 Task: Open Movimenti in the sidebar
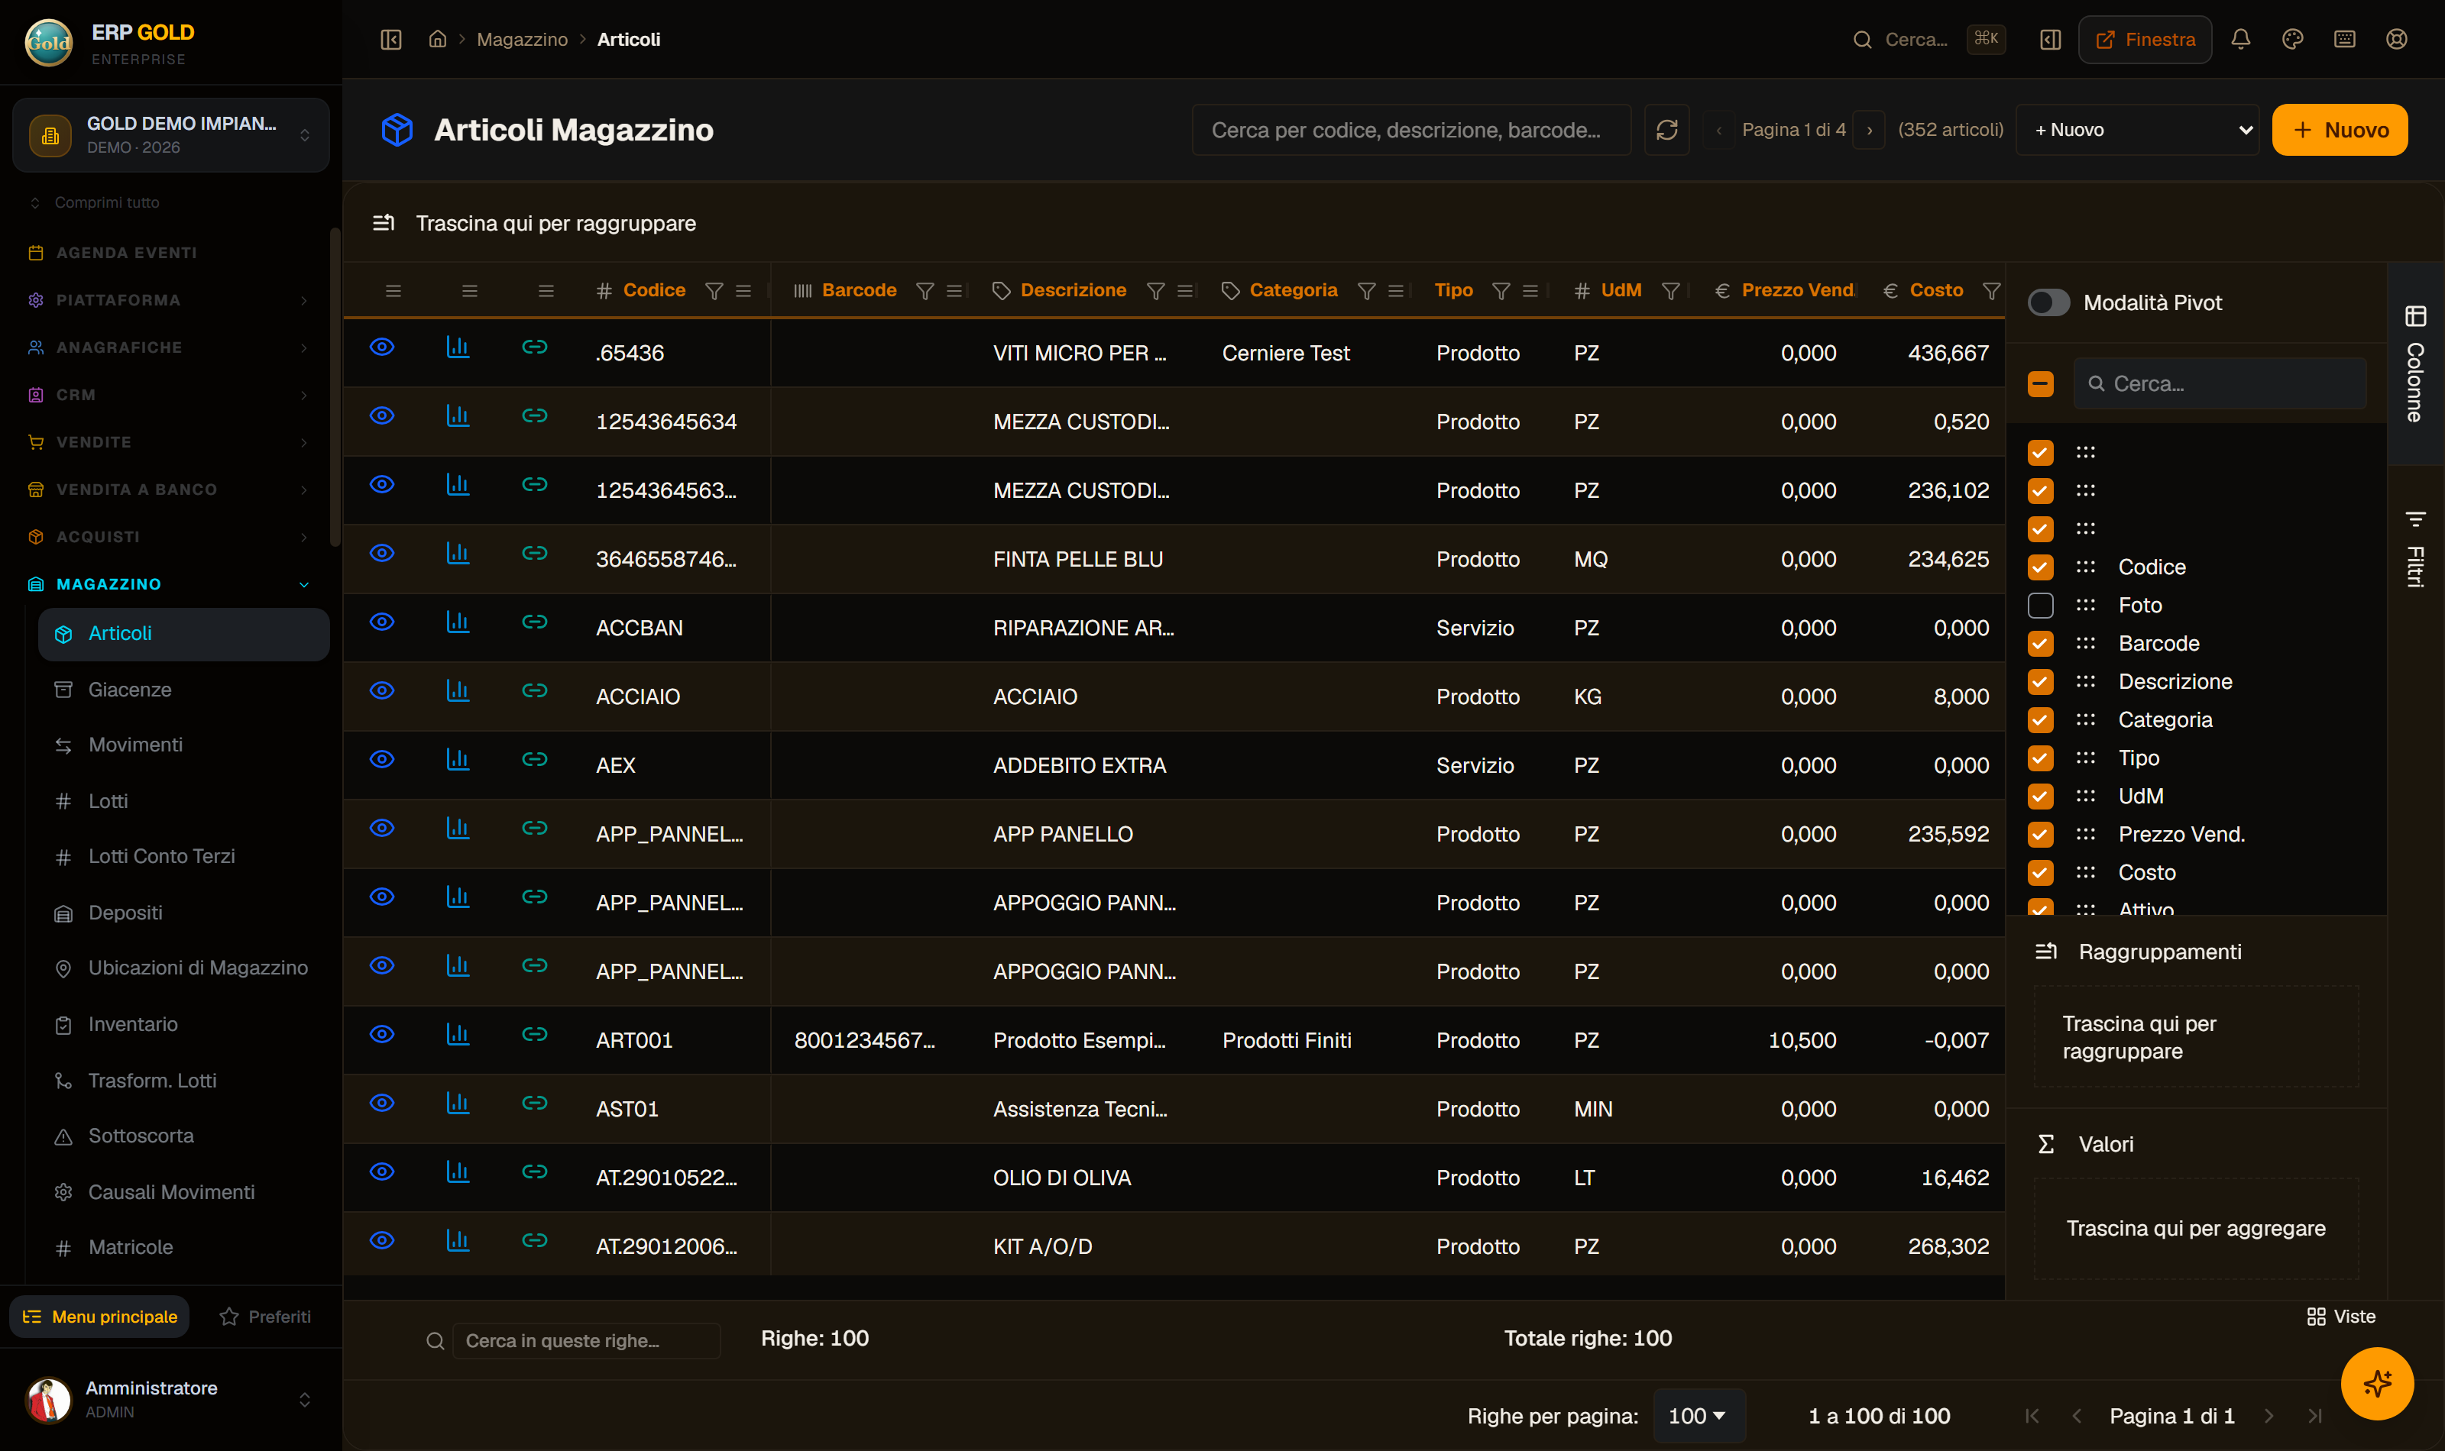(x=183, y=745)
